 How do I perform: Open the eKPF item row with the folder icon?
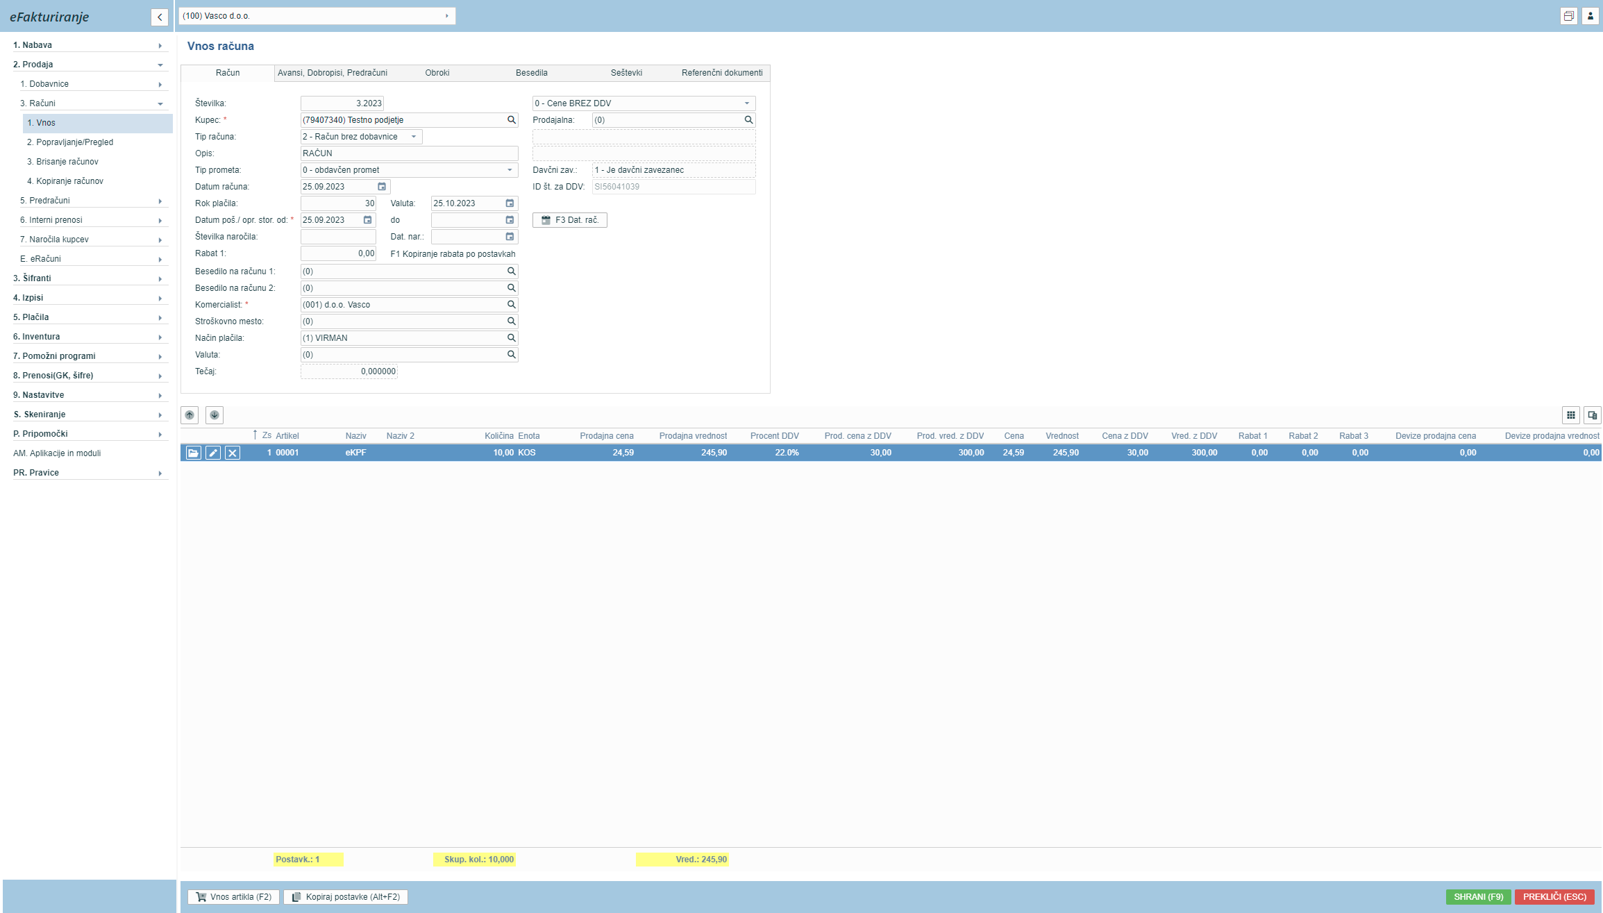click(x=194, y=453)
